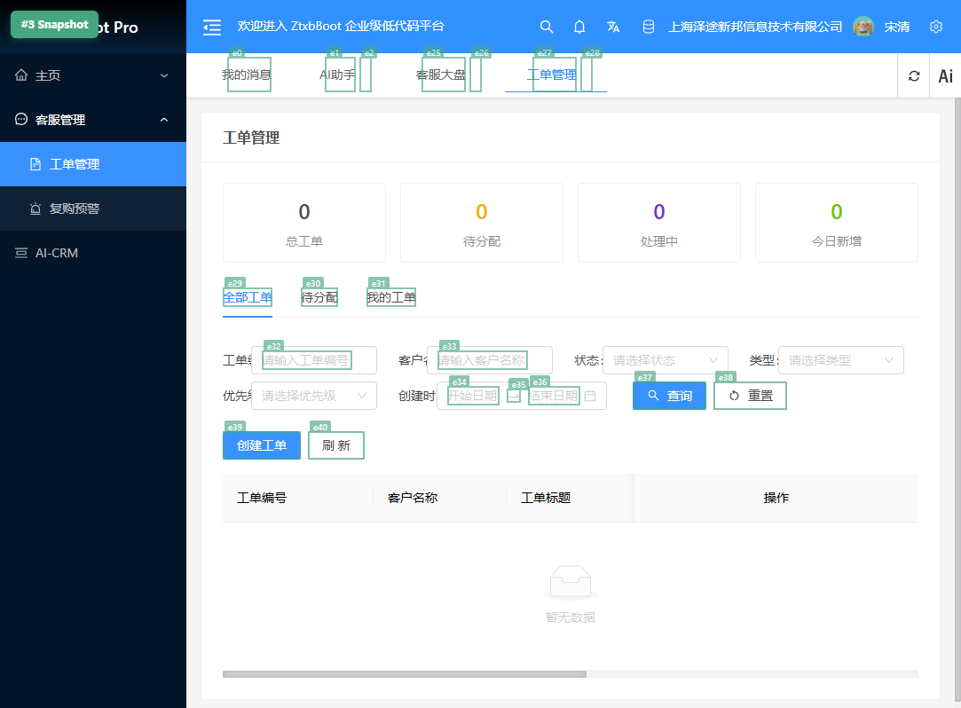Viewport: 961px width, 708px height.
Task: Click the database icon beside company name
Action: coord(648,27)
